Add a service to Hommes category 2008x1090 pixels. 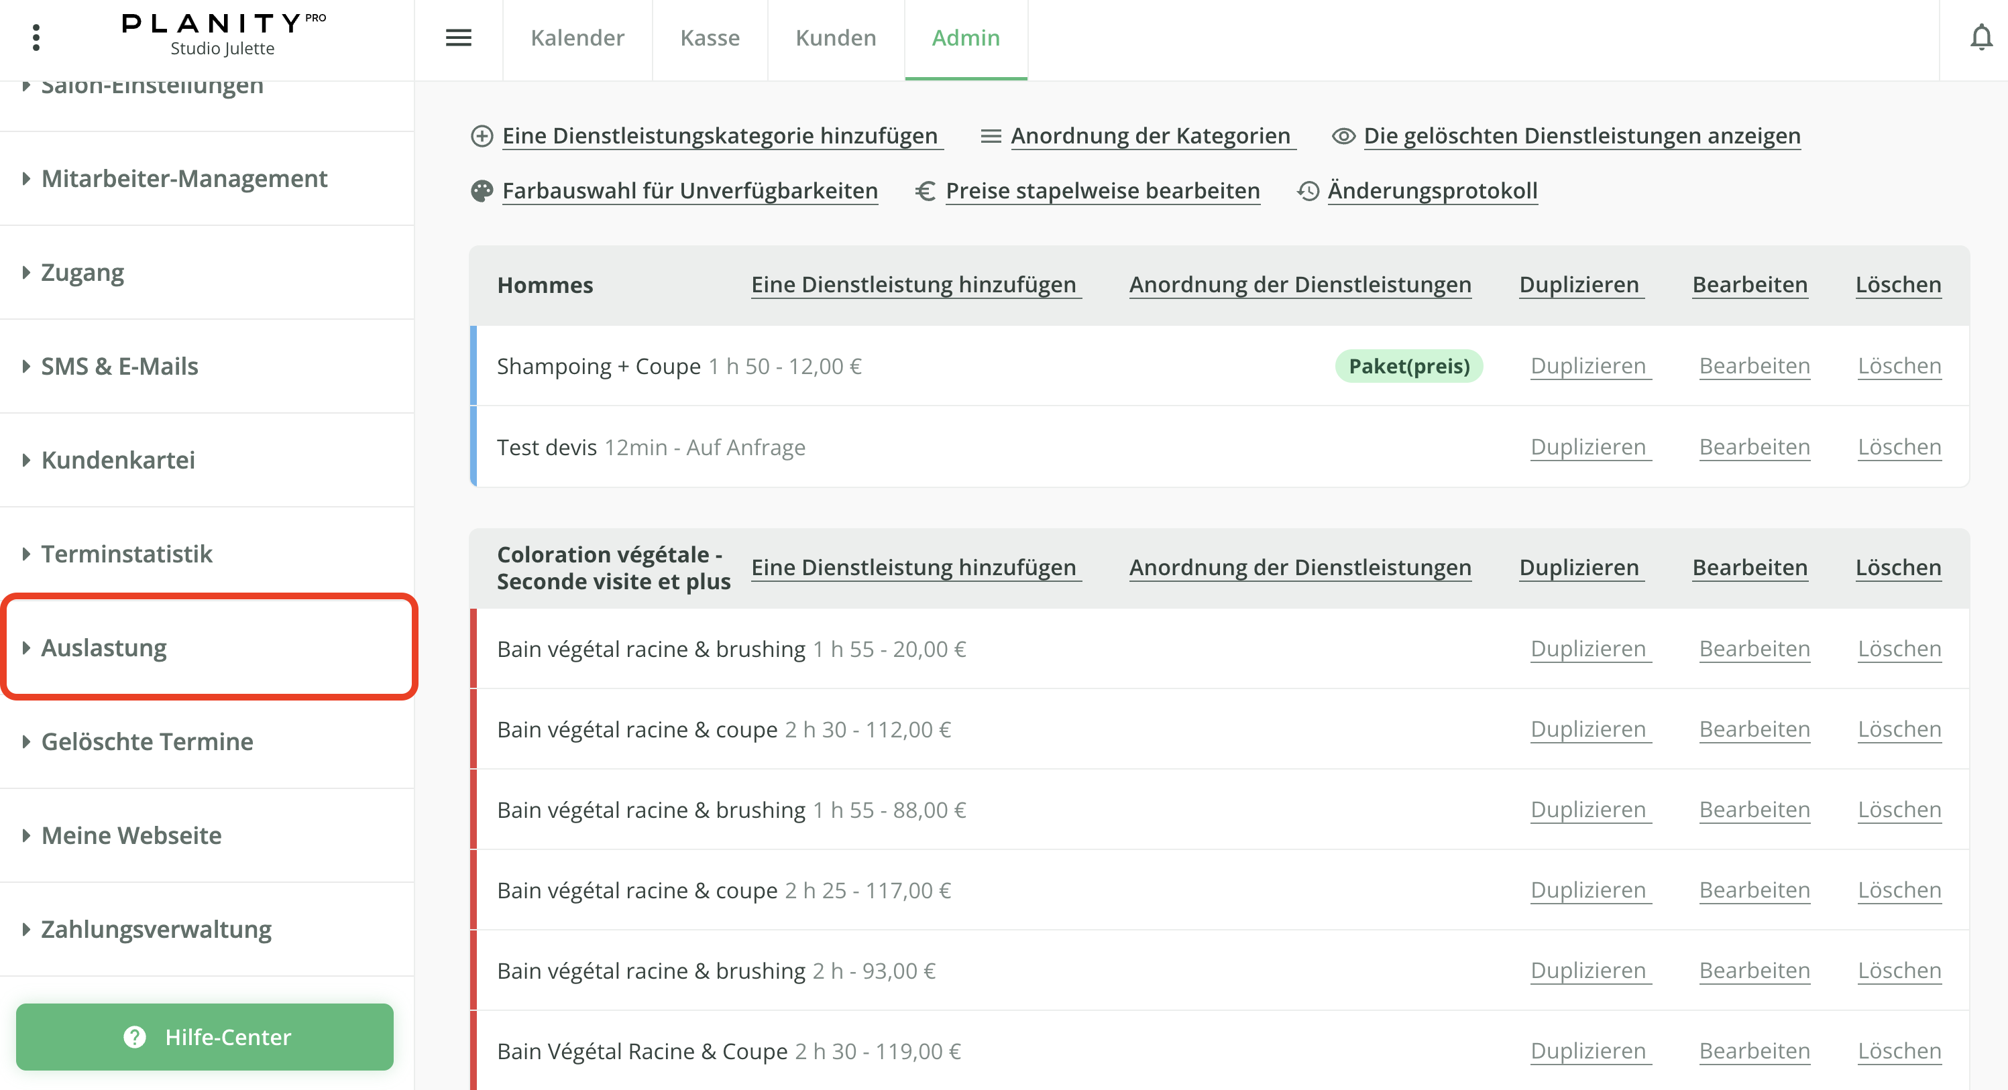pyautogui.click(x=913, y=284)
